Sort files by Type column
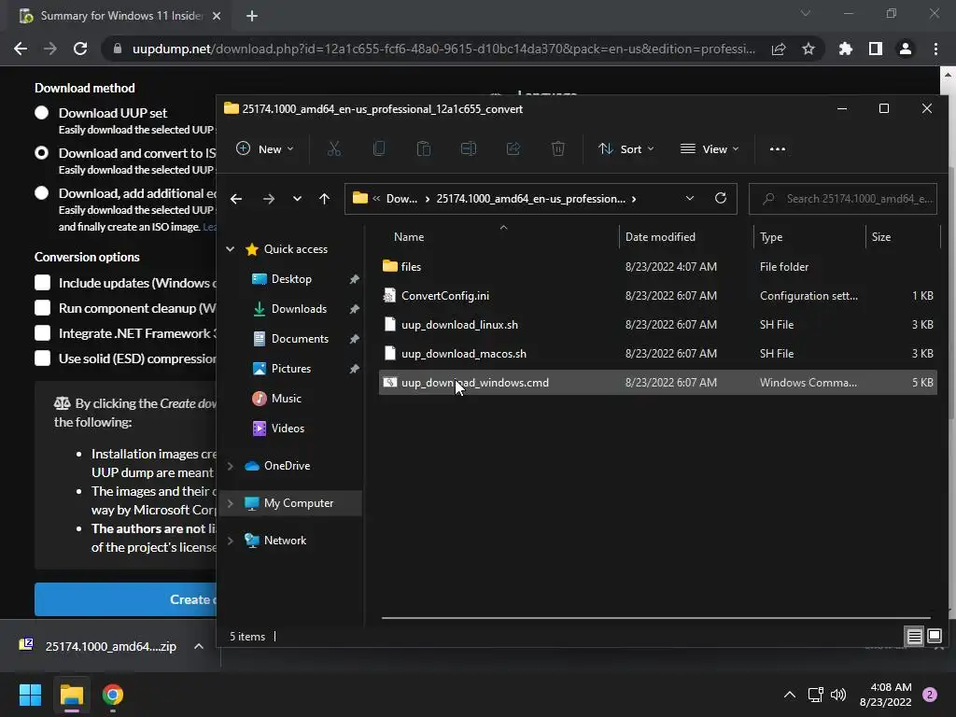The height and width of the screenshot is (717, 956). click(809, 237)
